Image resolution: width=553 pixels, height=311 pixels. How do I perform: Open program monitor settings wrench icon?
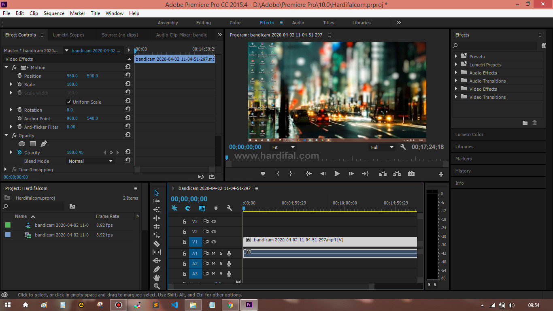pyautogui.click(x=403, y=147)
